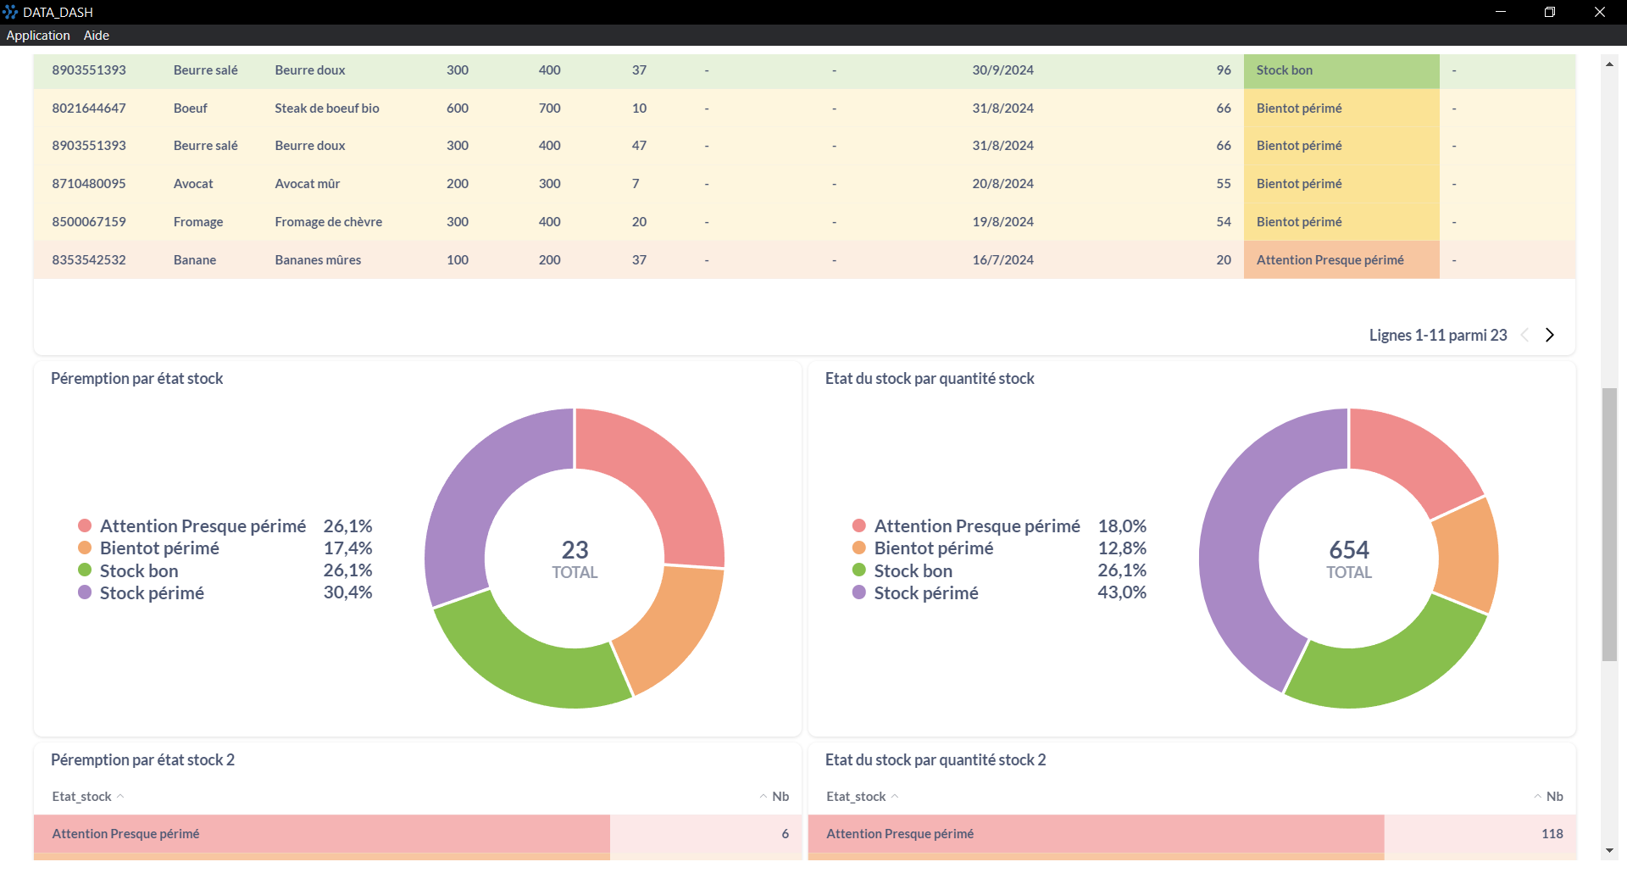Open the Aide menu
This screenshot has width=1627, height=873.
point(96,36)
